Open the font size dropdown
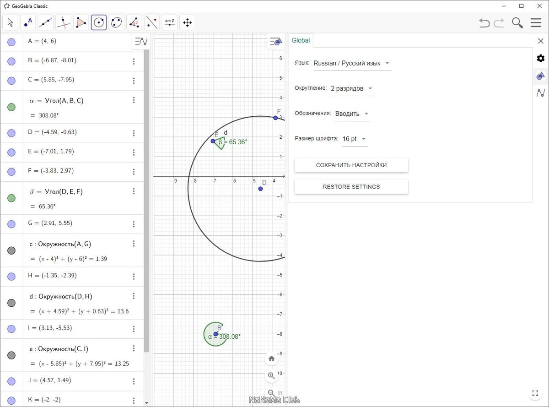549x407 pixels. tap(355, 139)
